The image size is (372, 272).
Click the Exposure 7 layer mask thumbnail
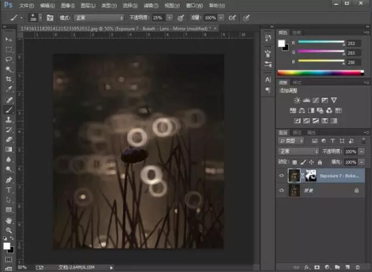(311, 176)
